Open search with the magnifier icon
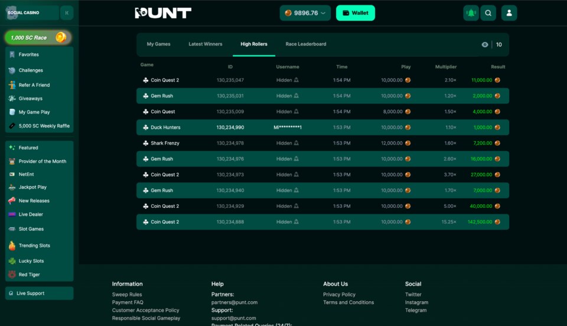This screenshot has width=567, height=326. pyautogui.click(x=488, y=13)
